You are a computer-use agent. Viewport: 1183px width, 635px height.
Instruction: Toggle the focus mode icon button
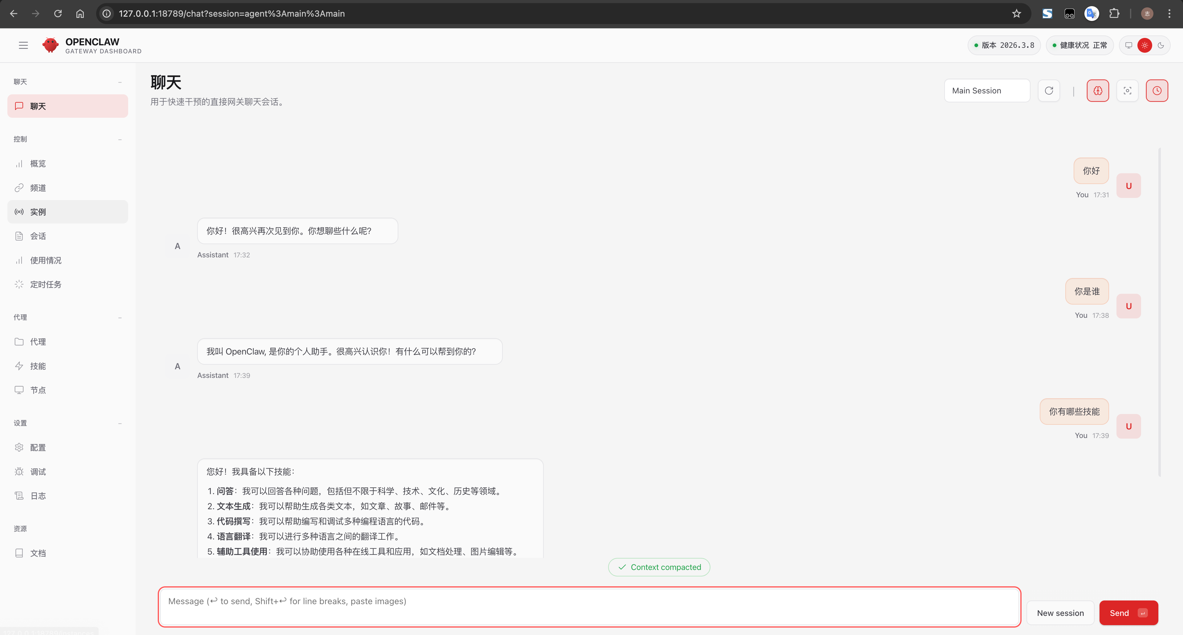coord(1128,91)
